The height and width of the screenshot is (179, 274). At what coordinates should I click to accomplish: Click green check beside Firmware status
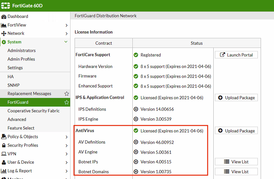click(x=136, y=76)
